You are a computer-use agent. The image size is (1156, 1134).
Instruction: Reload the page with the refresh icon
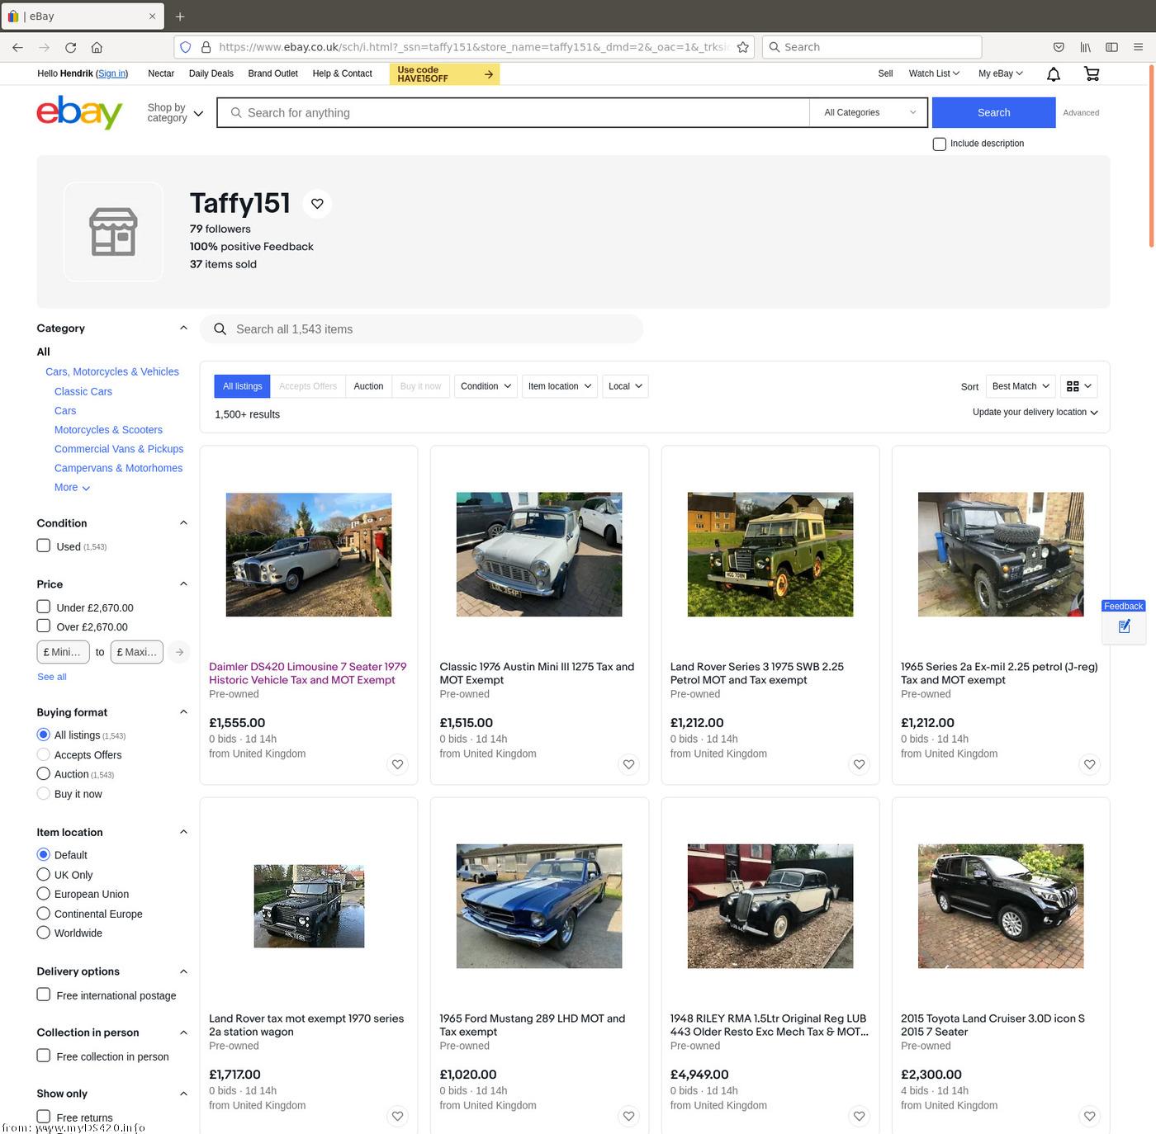[x=70, y=47]
